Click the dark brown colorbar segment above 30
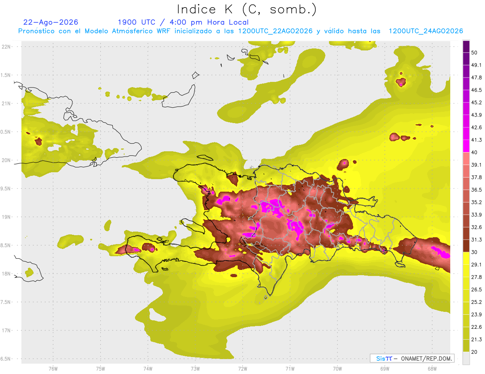This screenshot has width=485, height=374. click(466, 246)
